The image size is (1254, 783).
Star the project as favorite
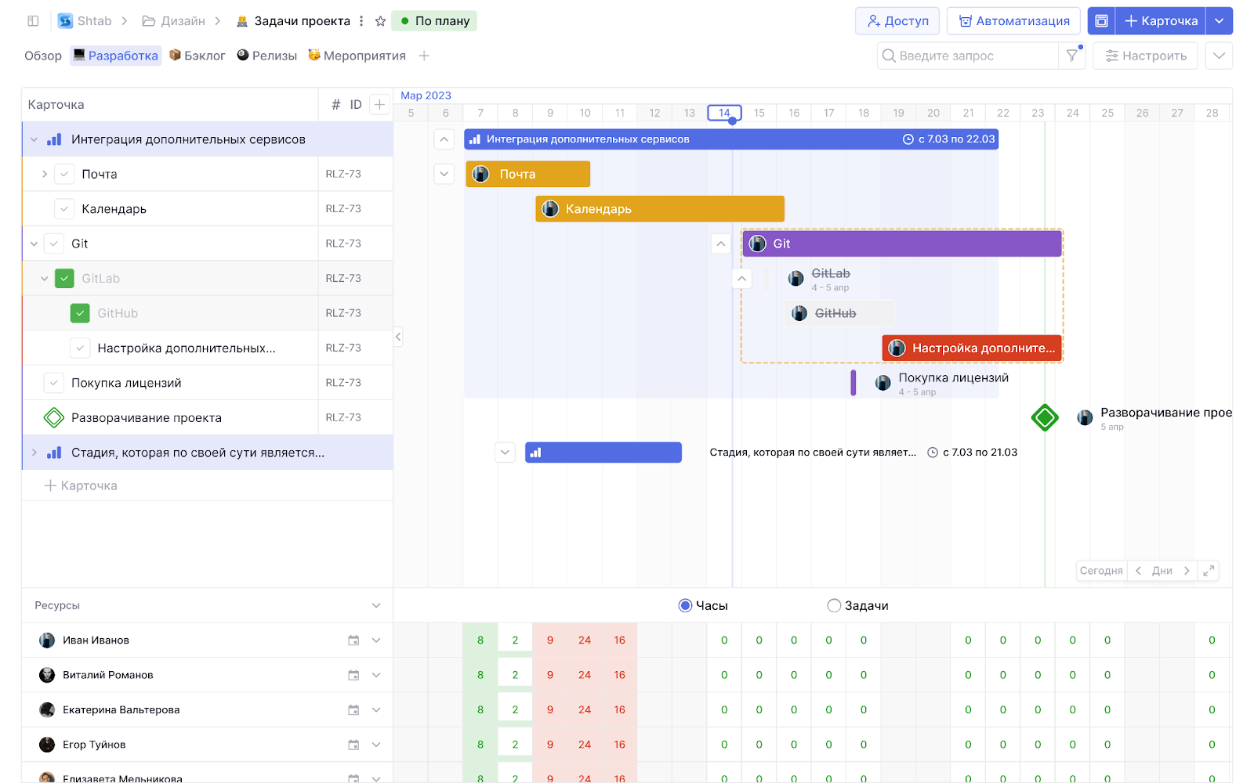click(x=380, y=21)
